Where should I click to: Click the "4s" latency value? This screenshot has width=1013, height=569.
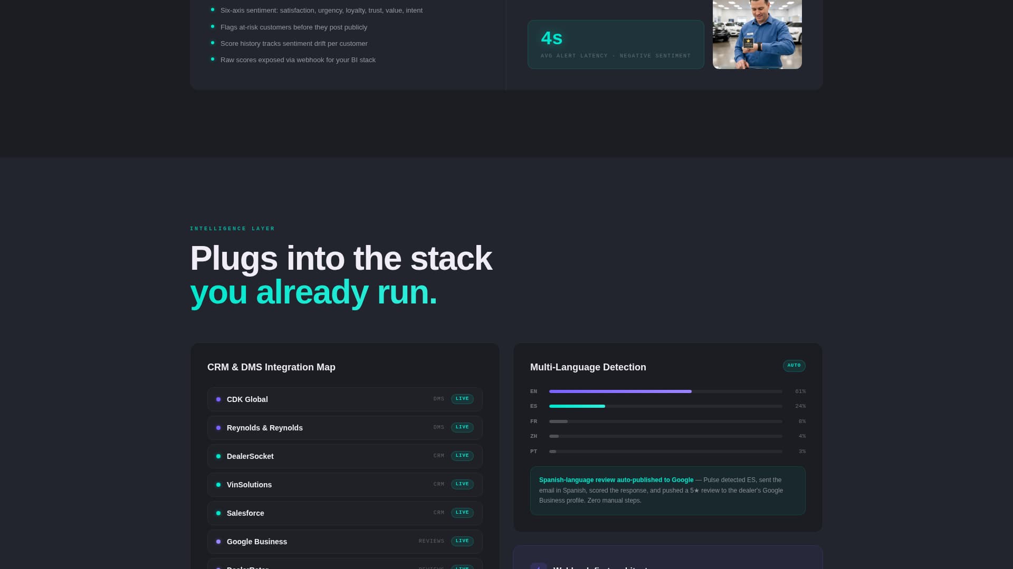tap(552, 38)
